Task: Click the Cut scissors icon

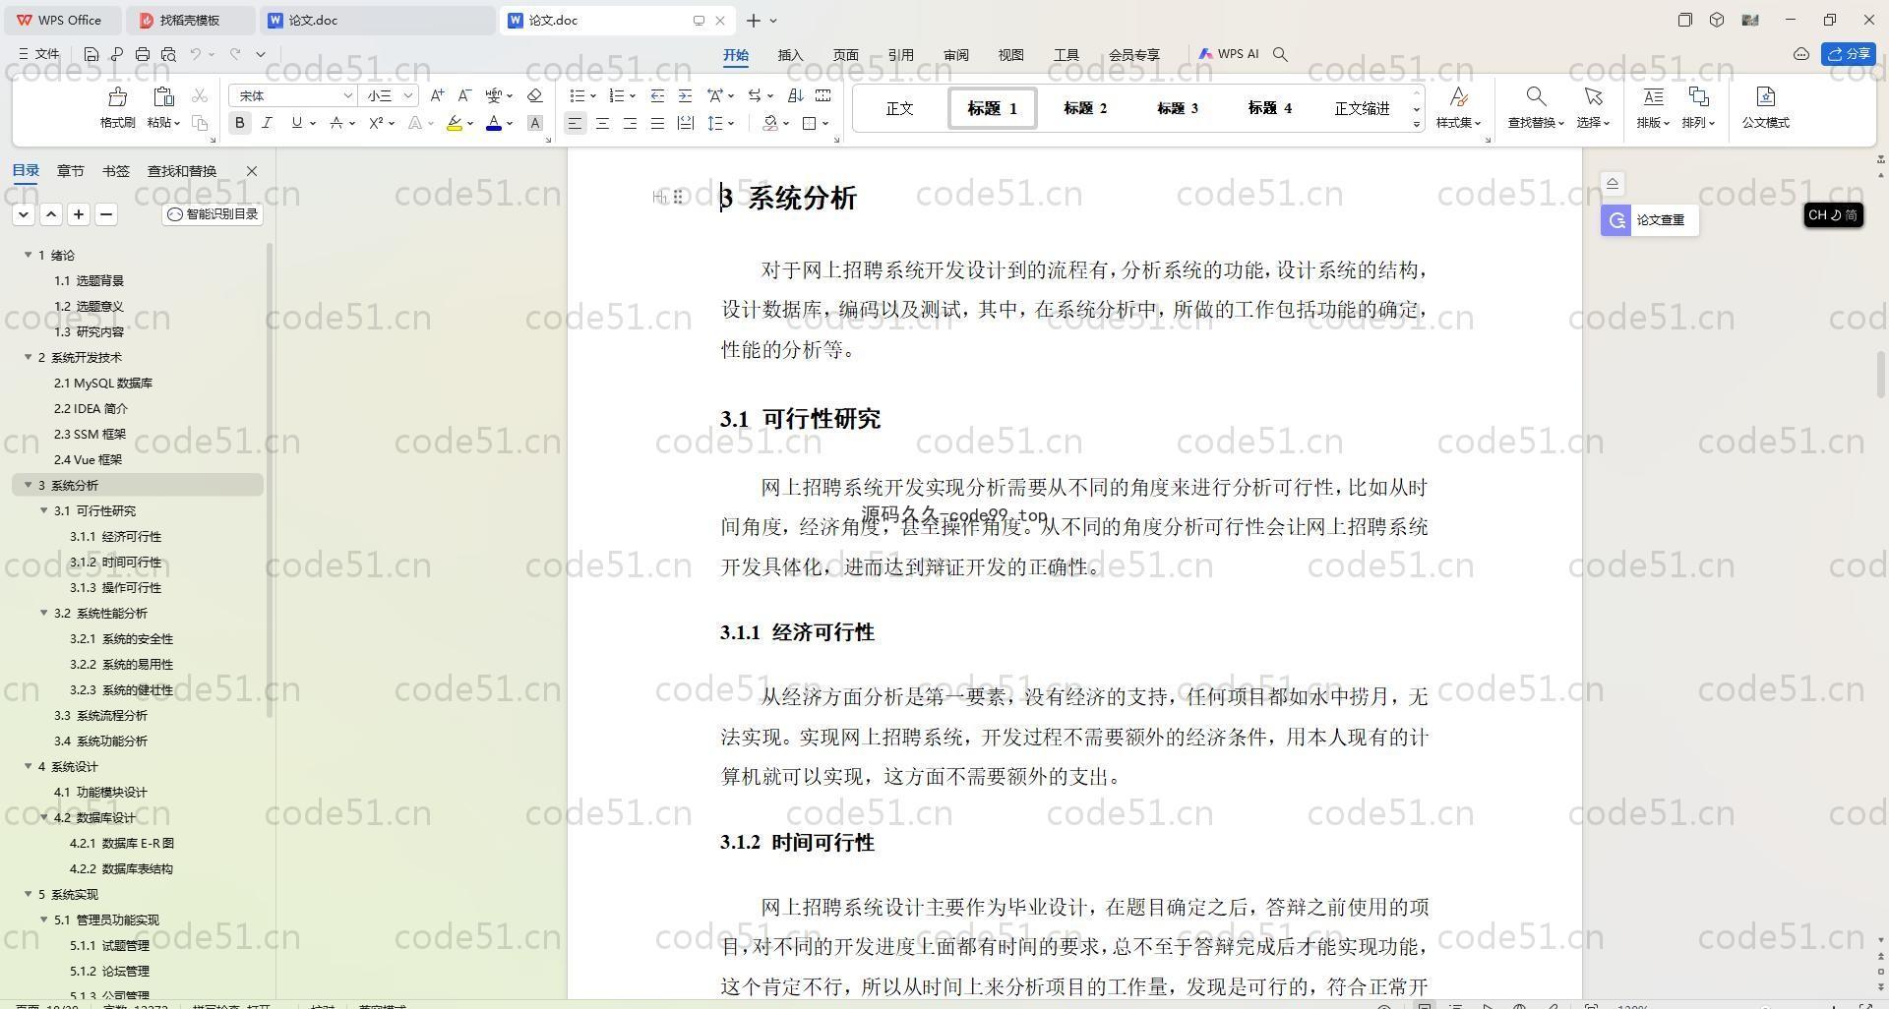Action: pos(200,95)
